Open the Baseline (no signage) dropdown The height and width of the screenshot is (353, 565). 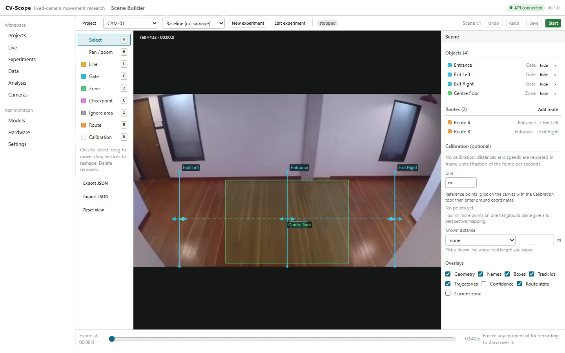pos(193,23)
